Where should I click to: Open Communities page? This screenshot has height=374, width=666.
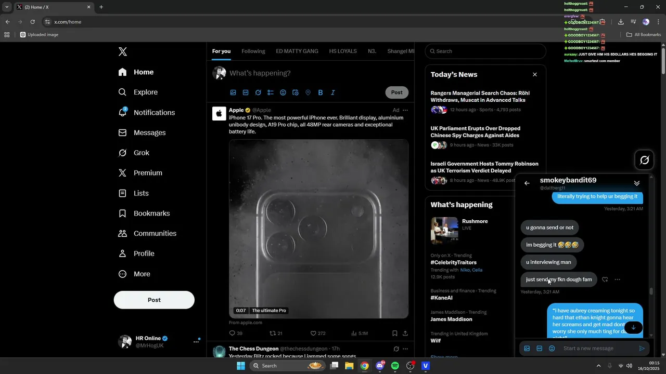(x=147, y=233)
